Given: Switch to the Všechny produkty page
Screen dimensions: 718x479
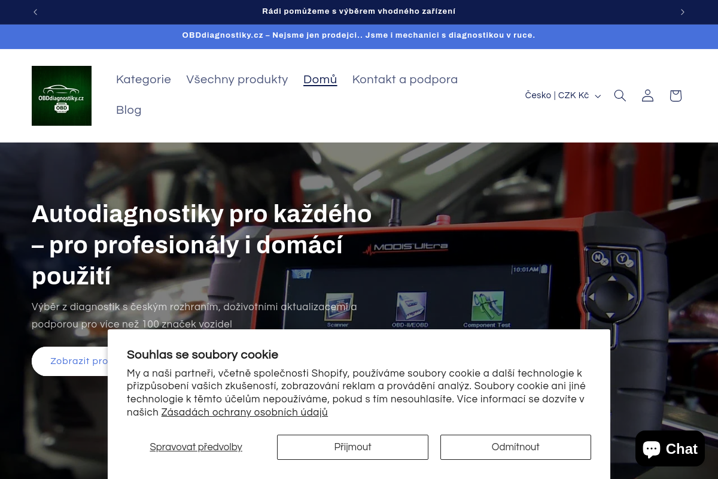Looking at the screenshot, I should pos(237,80).
